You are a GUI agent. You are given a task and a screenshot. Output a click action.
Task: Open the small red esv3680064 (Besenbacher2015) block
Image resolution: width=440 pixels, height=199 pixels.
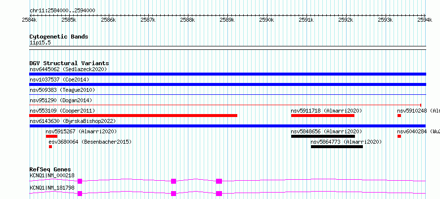click(x=50, y=147)
